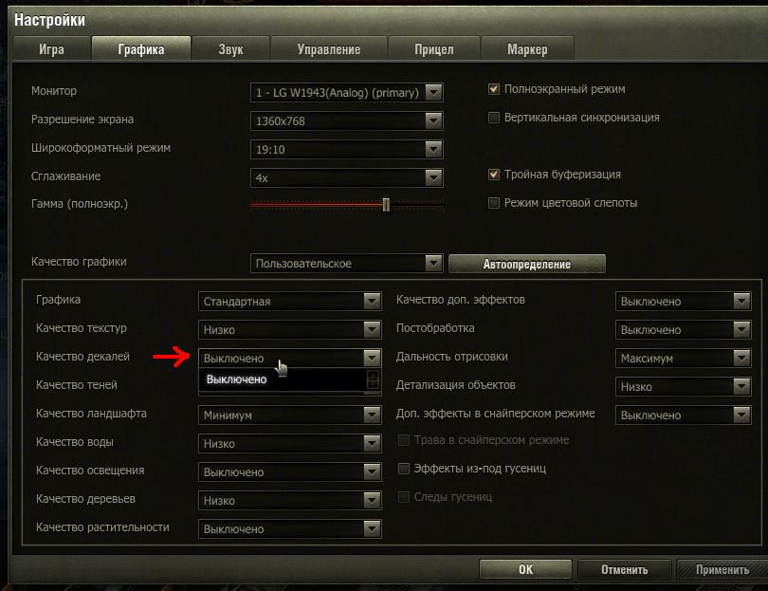Switch to the Маркер tab
This screenshot has height=591, width=768.
(527, 49)
